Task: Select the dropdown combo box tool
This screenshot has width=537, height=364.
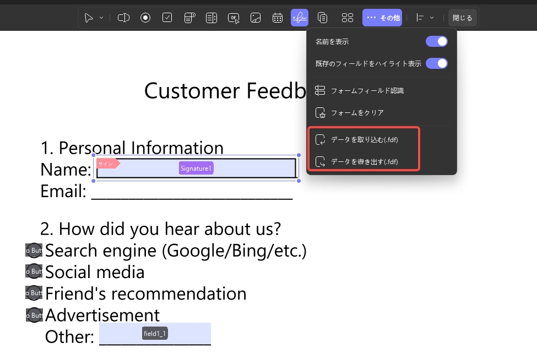Action: [189, 18]
